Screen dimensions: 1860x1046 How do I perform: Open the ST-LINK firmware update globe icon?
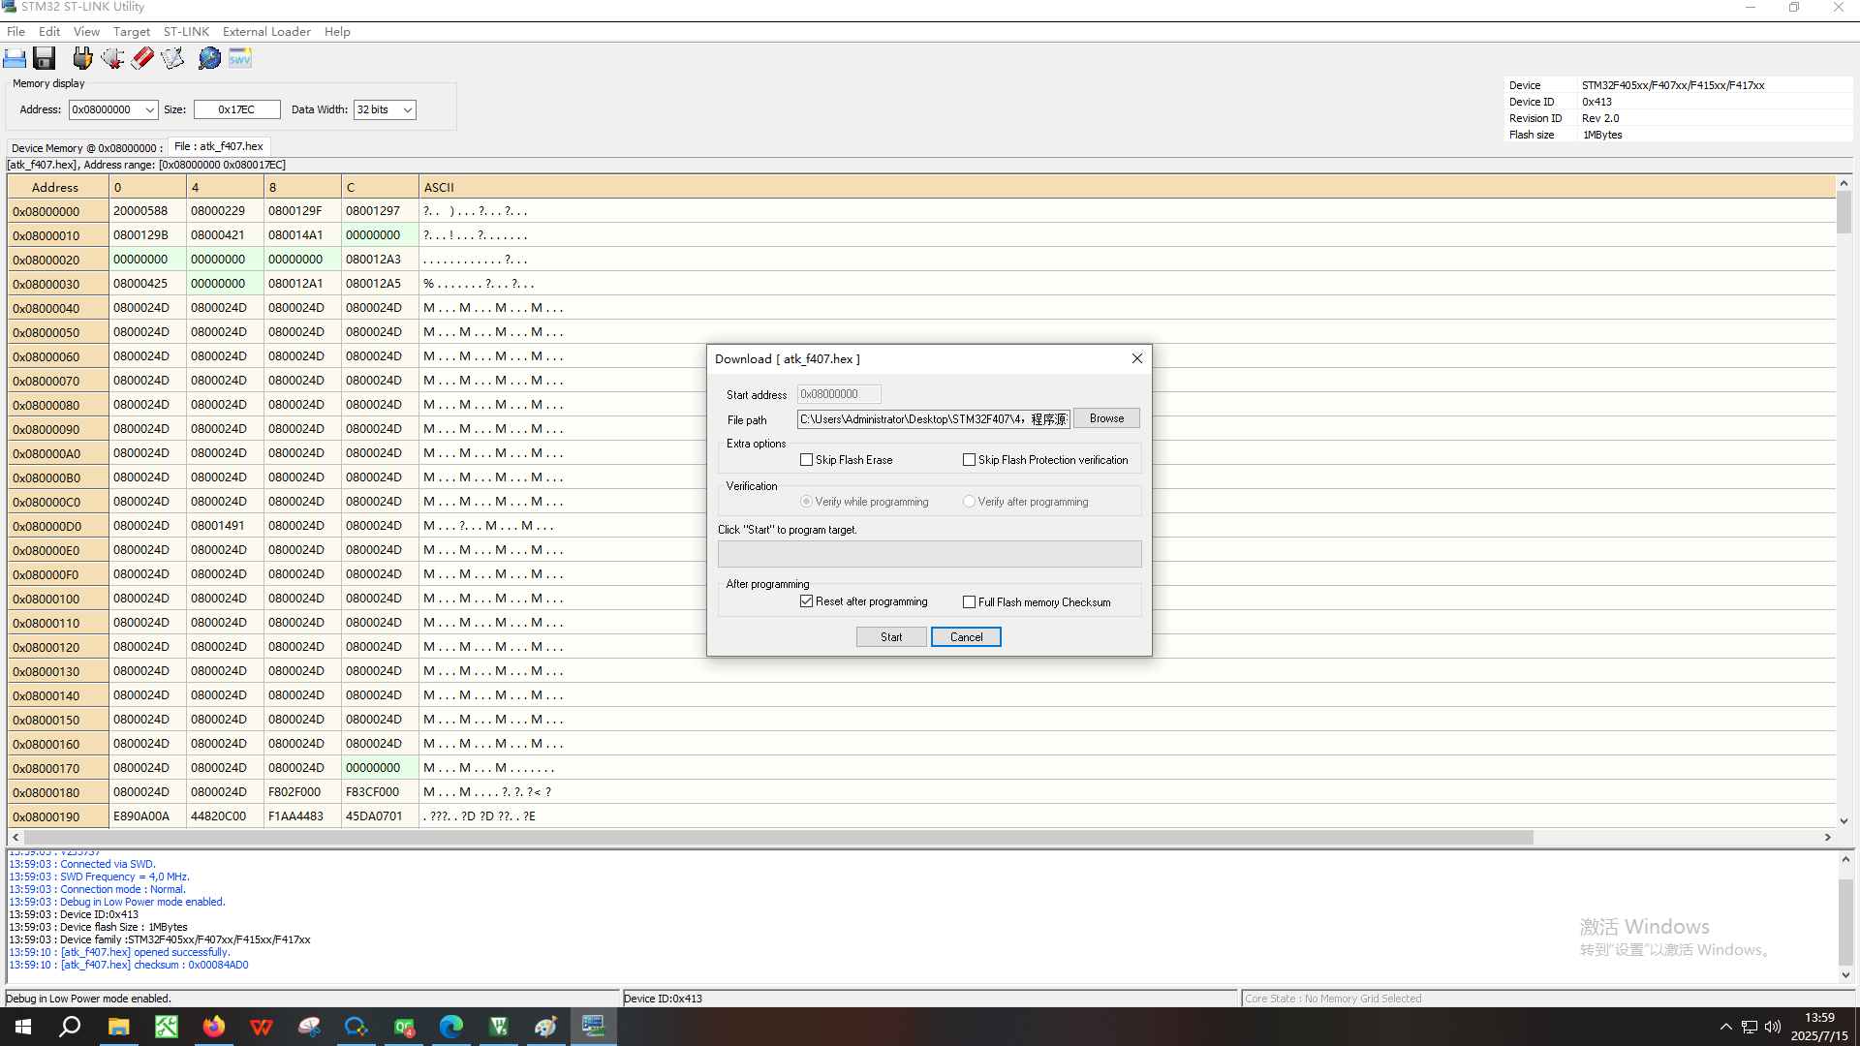tap(209, 59)
